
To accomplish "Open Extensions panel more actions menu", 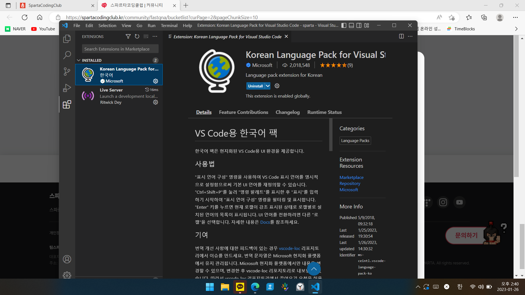I will tap(155, 36).
